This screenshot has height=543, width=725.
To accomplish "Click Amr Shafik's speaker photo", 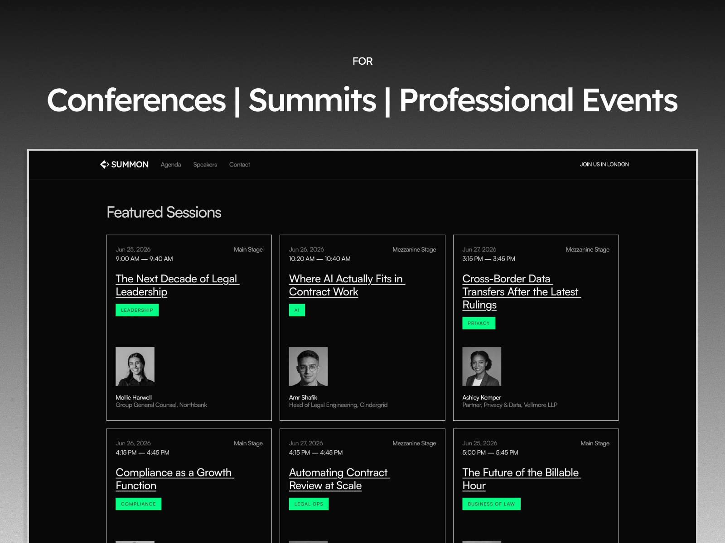I will click(x=309, y=367).
